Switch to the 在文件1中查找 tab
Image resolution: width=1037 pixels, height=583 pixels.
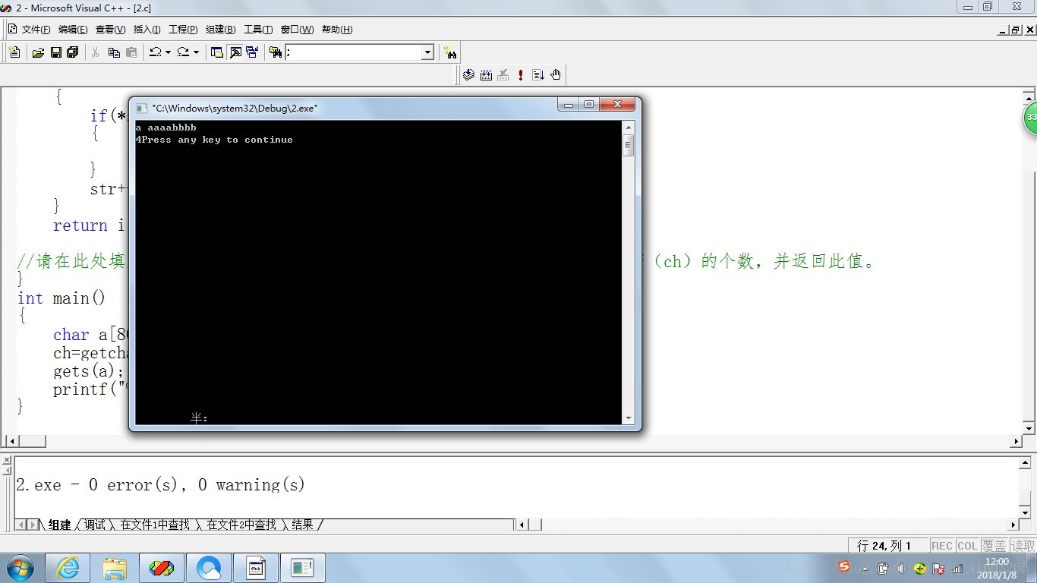(x=155, y=525)
